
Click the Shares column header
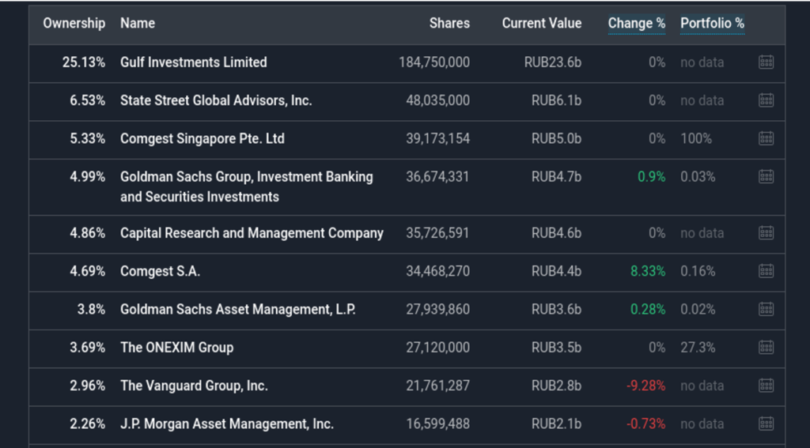pos(449,24)
